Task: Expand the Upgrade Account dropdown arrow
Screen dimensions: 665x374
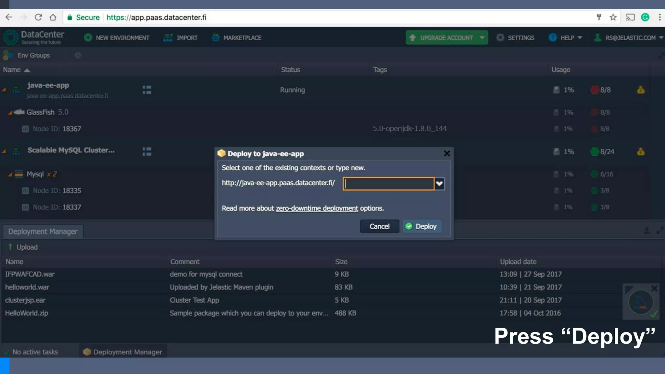Action: tap(482, 38)
